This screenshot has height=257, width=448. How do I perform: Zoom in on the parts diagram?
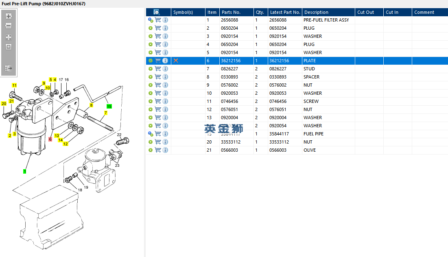pyautogui.click(x=9, y=17)
